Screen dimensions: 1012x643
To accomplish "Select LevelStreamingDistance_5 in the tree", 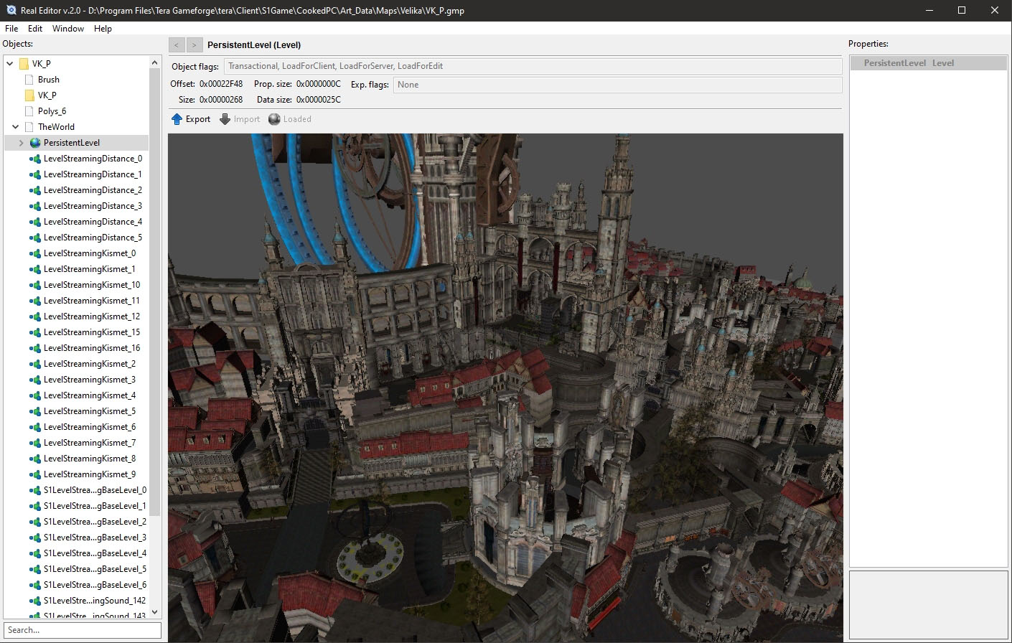I will tap(93, 238).
